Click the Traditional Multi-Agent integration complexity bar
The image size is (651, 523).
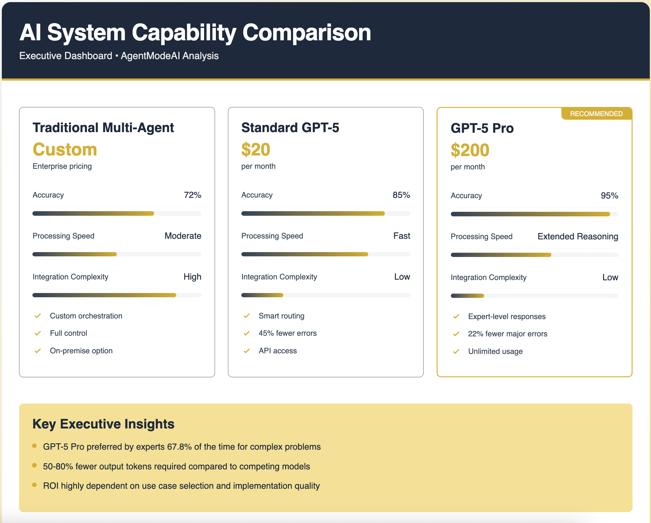tap(117, 295)
